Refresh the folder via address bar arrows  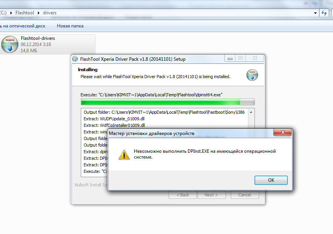click(x=324, y=13)
